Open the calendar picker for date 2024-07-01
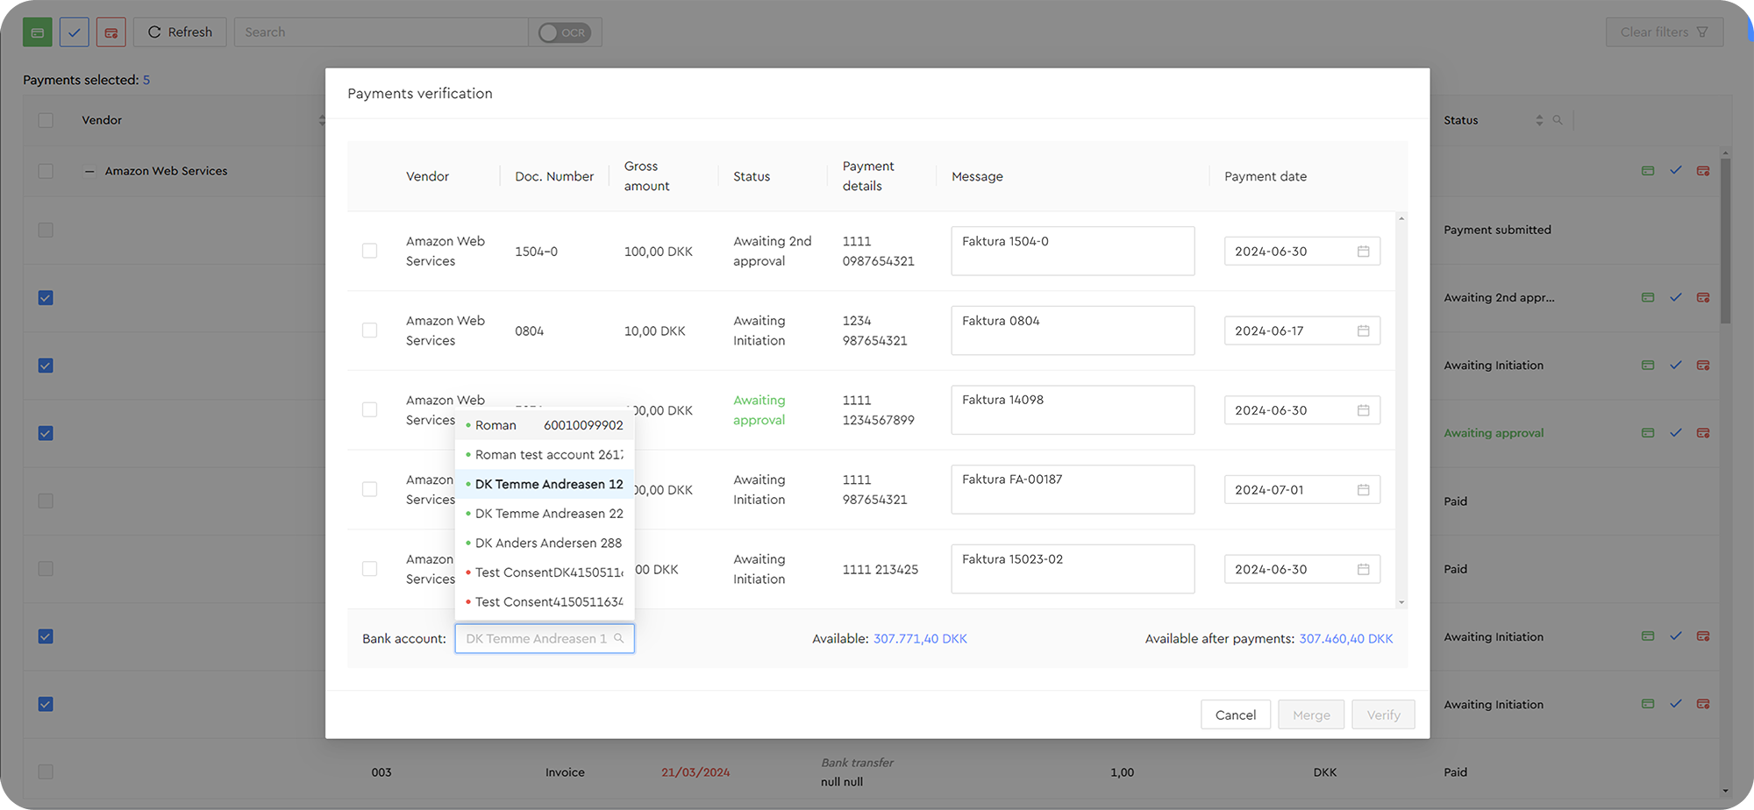 (1363, 489)
